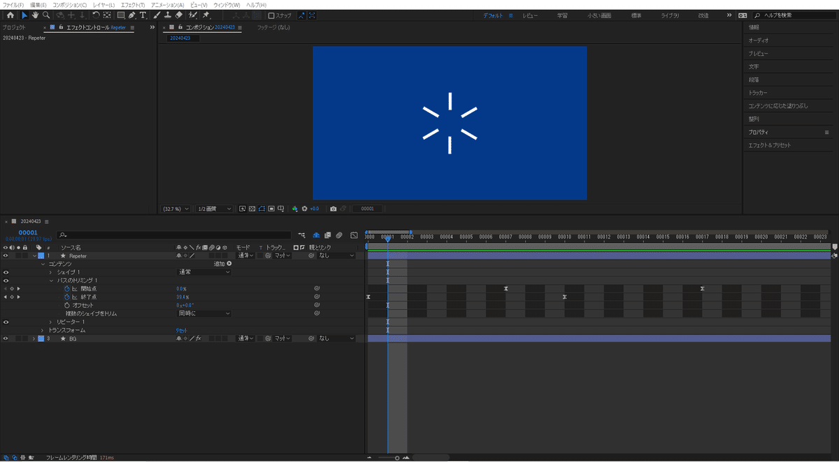
Task: Click the timeline zoom slider handle
Action: 397,458
